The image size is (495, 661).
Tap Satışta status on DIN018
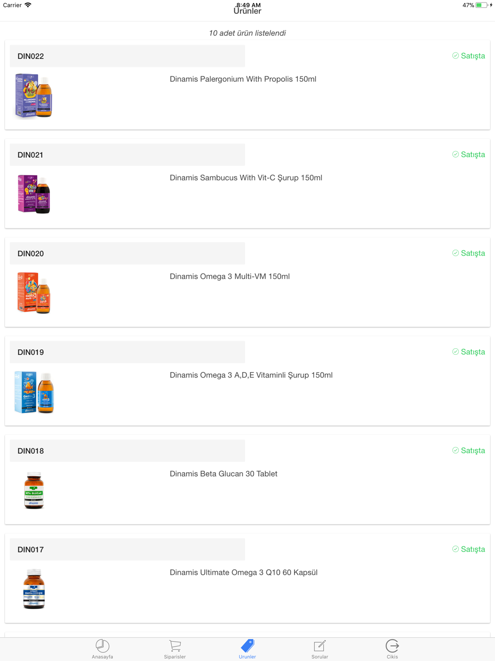tap(468, 450)
